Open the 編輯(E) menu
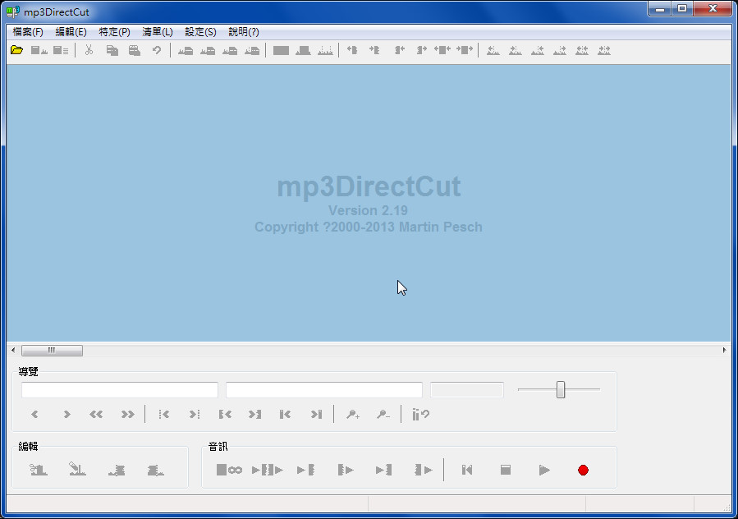 71,32
